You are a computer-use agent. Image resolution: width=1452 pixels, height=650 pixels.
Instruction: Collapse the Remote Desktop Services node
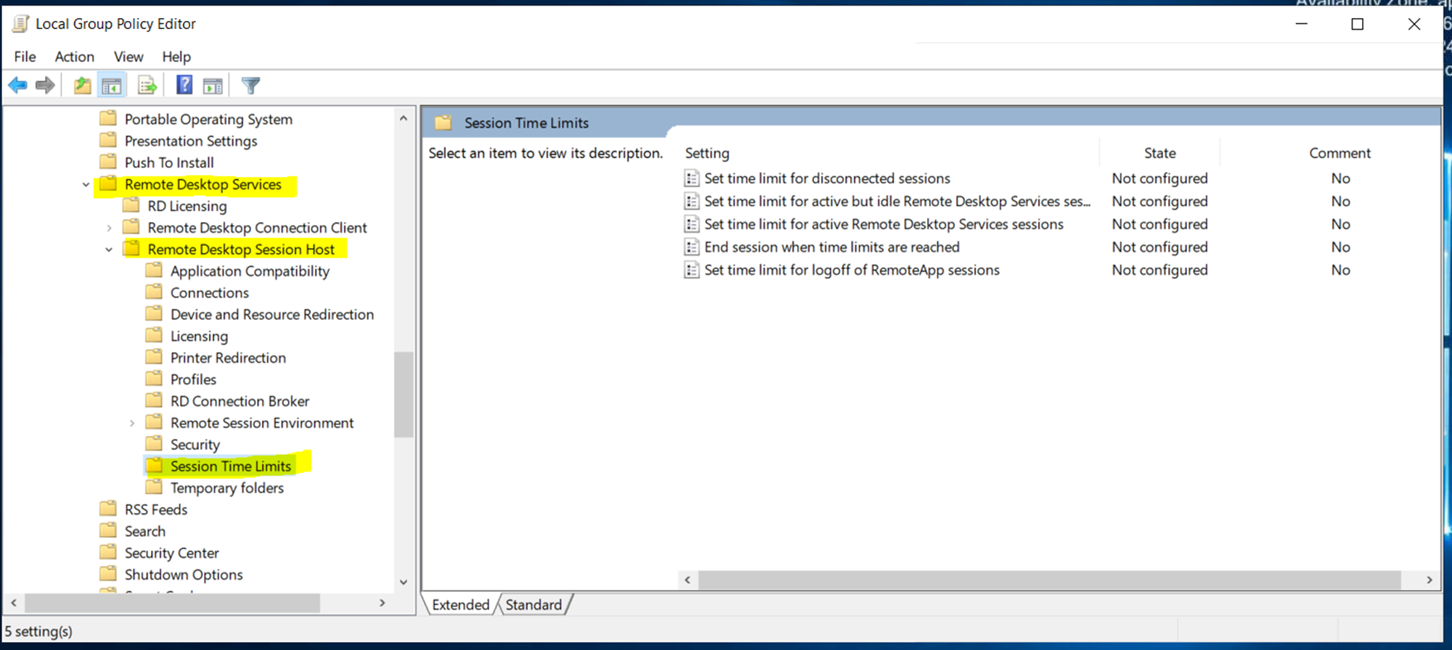(x=86, y=185)
